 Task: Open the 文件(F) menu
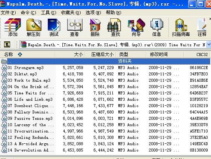[8, 13]
